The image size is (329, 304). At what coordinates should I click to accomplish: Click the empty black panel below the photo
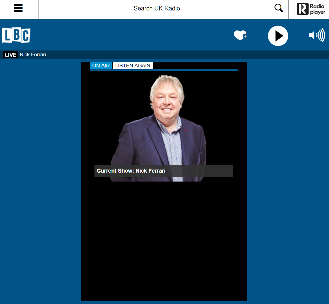coord(163,240)
